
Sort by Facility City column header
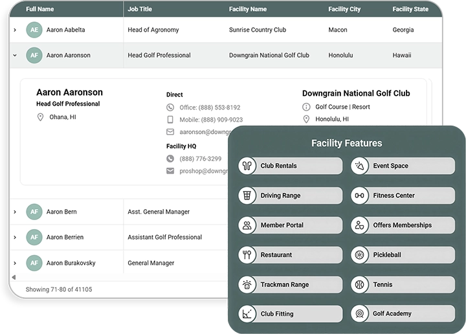click(x=344, y=9)
